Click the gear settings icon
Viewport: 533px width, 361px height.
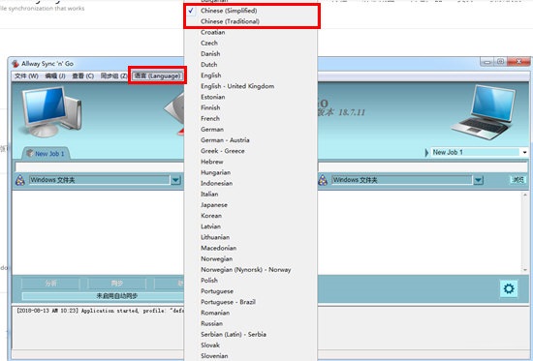pos(509,288)
